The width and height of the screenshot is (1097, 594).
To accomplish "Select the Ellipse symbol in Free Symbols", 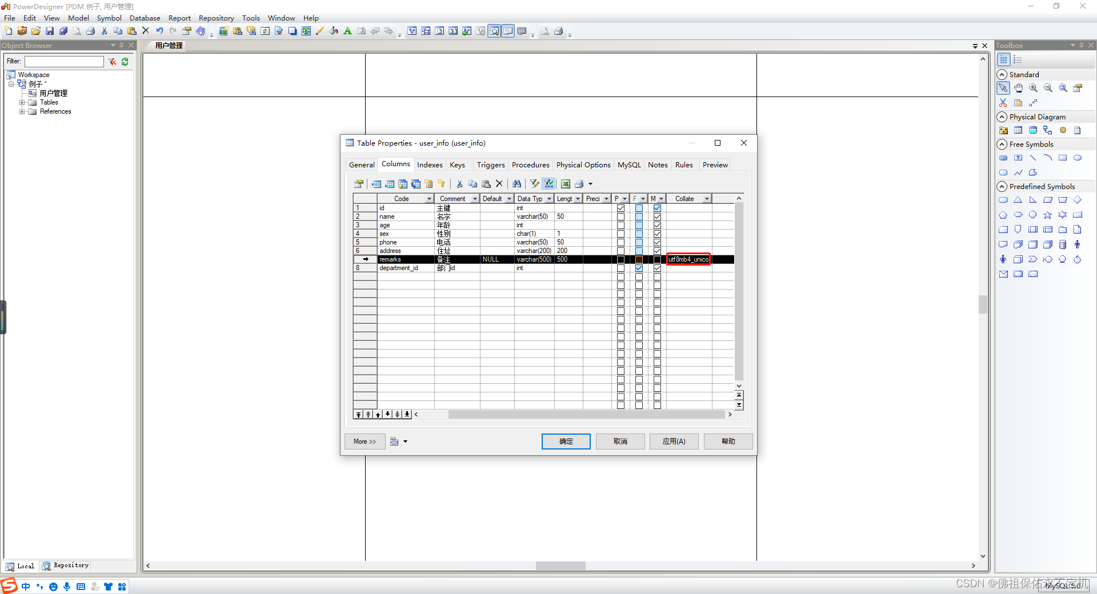I will click(x=1078, y=158).
